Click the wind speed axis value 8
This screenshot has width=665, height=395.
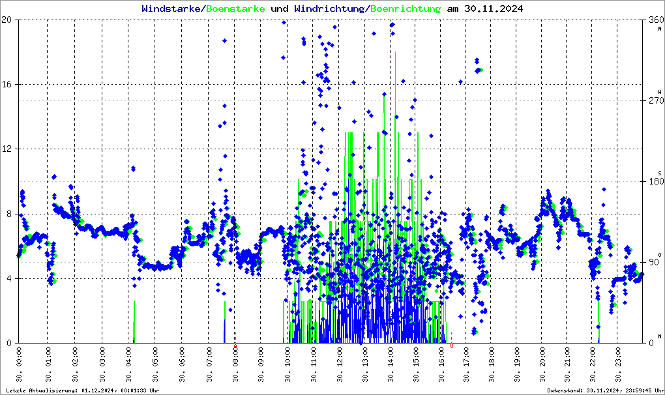point(8,214)
